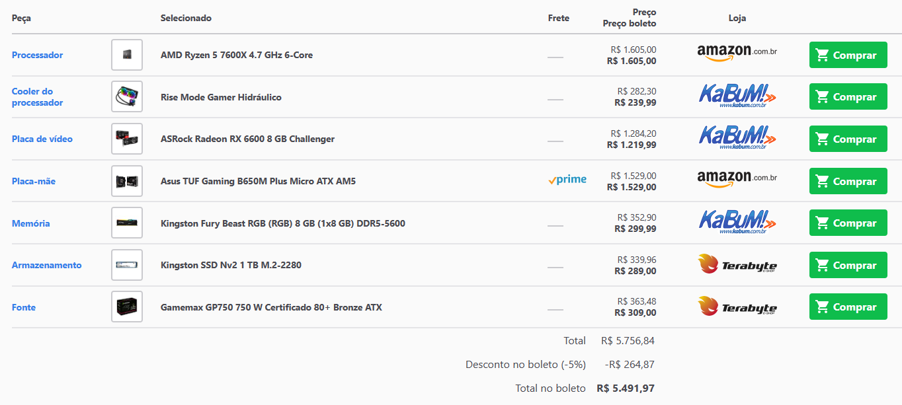Select the Rise Mode Gamer Hidráulico product name

(221, 97)
